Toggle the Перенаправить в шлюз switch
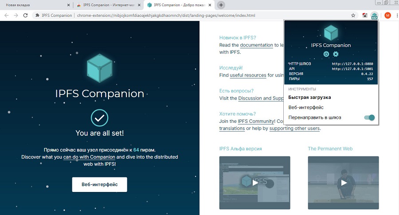 point(369,117)
